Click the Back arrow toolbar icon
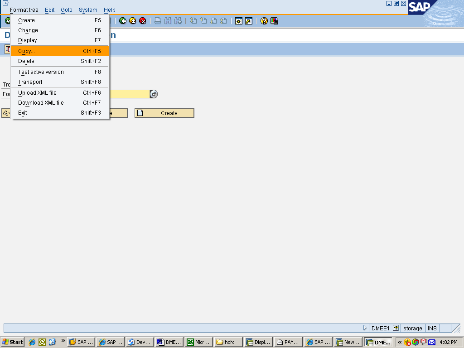The height and width of the screenshot is (348, 464). pos(123,20)
